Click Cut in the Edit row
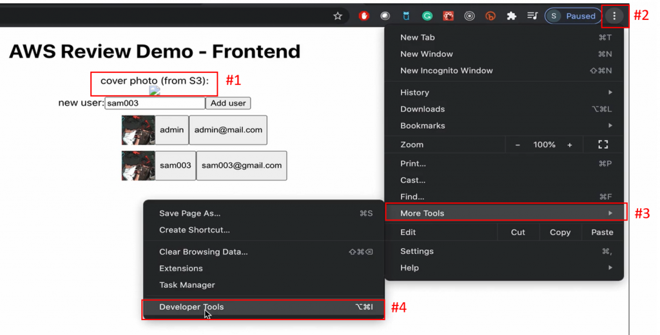The image size is (660, 335). pyautogui.click(x=518, y=233)
